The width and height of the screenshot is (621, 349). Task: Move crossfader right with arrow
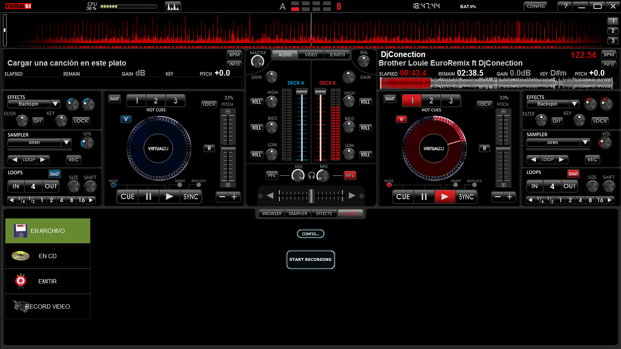pyautogui.click(x=352, y=196)
